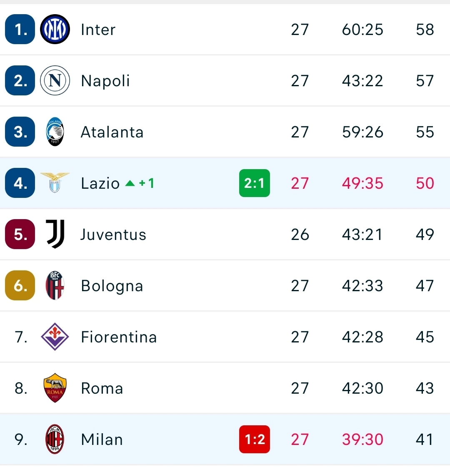Click the gold rank 6 badge
Viewport: 450px width, 467px height.
coord(20,285)
